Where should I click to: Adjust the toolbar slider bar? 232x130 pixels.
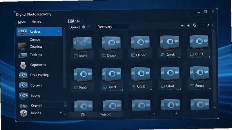pos(202,25)
